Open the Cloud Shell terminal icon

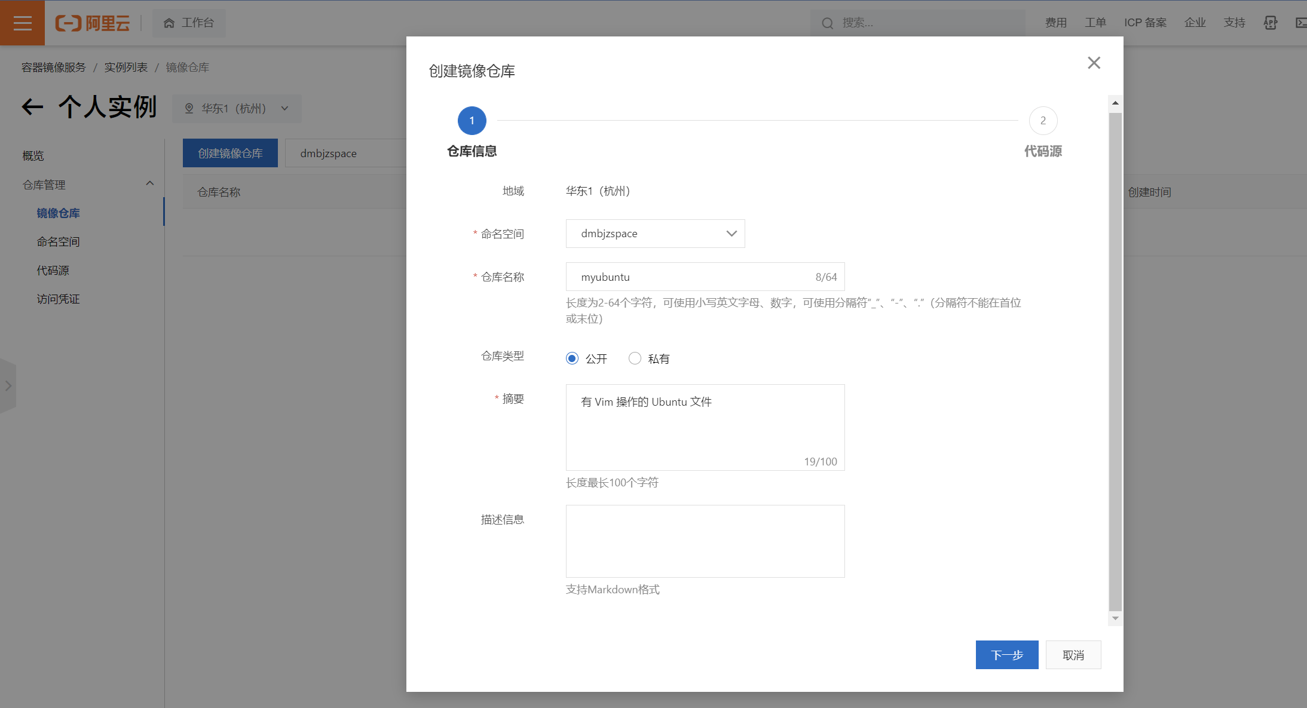click(x=1300, y=23)
